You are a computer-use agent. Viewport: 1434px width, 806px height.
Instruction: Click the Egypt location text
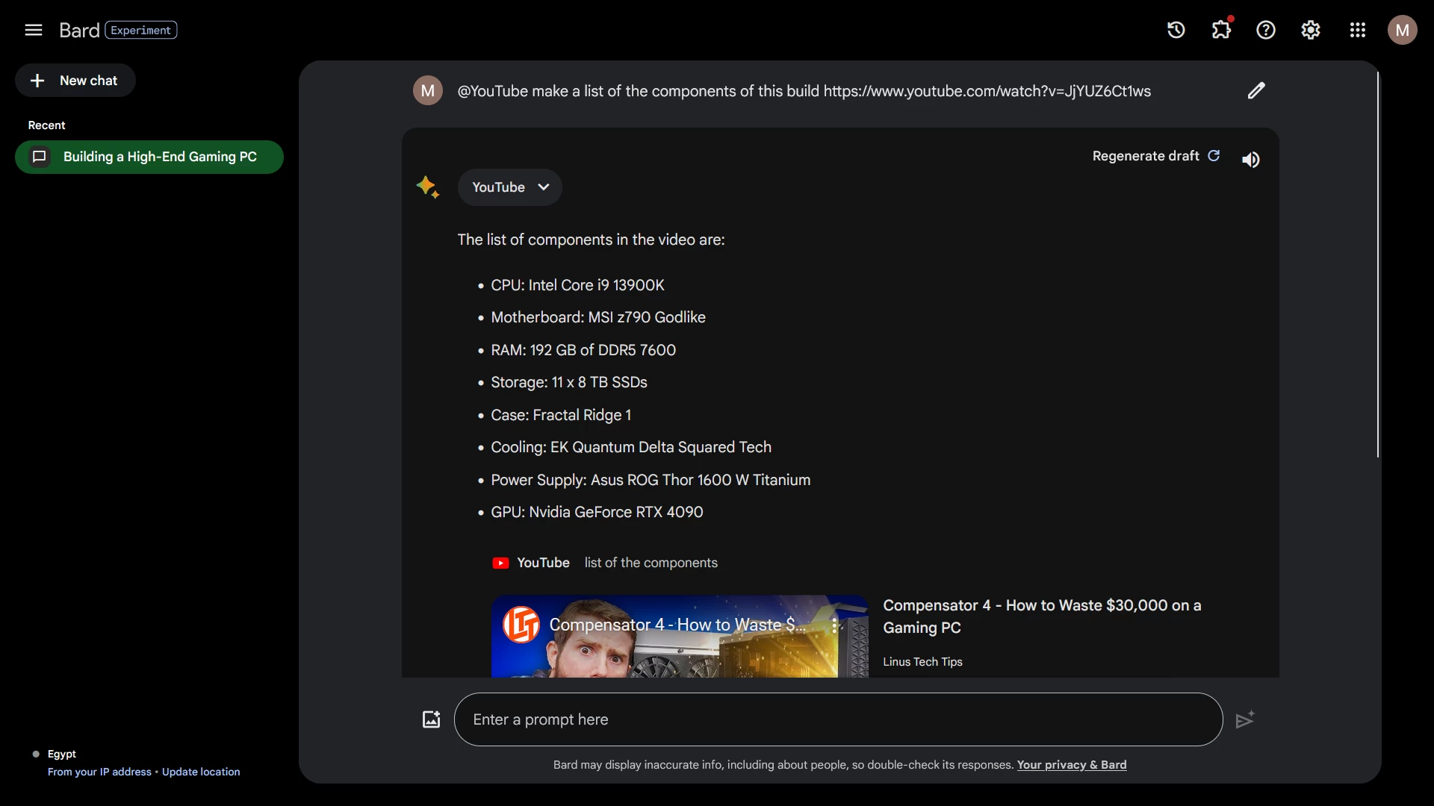[62, 754]
